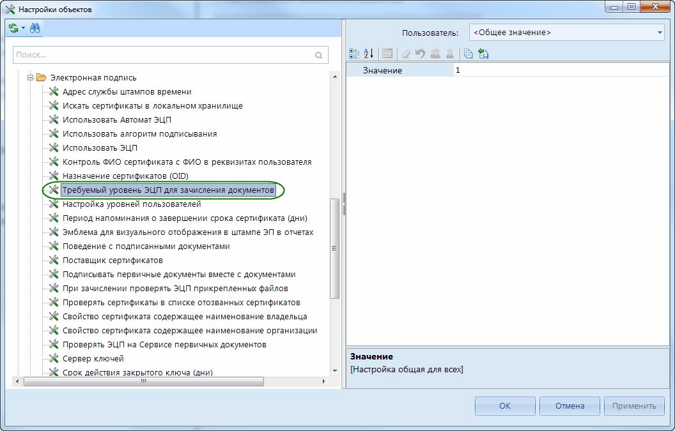The image size is (675, 431).
Task: Select Поставщик сертификатов tree item
Action: pyautogui.click(x=112, y=261)
